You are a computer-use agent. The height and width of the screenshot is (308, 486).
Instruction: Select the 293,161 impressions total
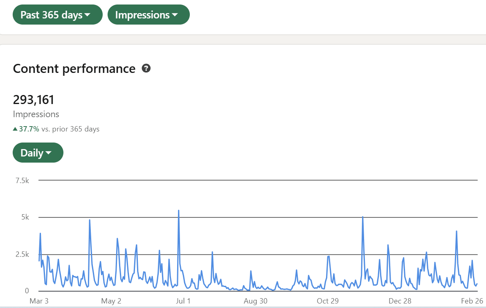34,100
